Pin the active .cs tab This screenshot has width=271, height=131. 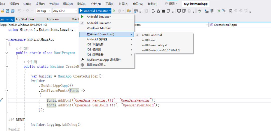pyautogui.click(x=8, y=20)
